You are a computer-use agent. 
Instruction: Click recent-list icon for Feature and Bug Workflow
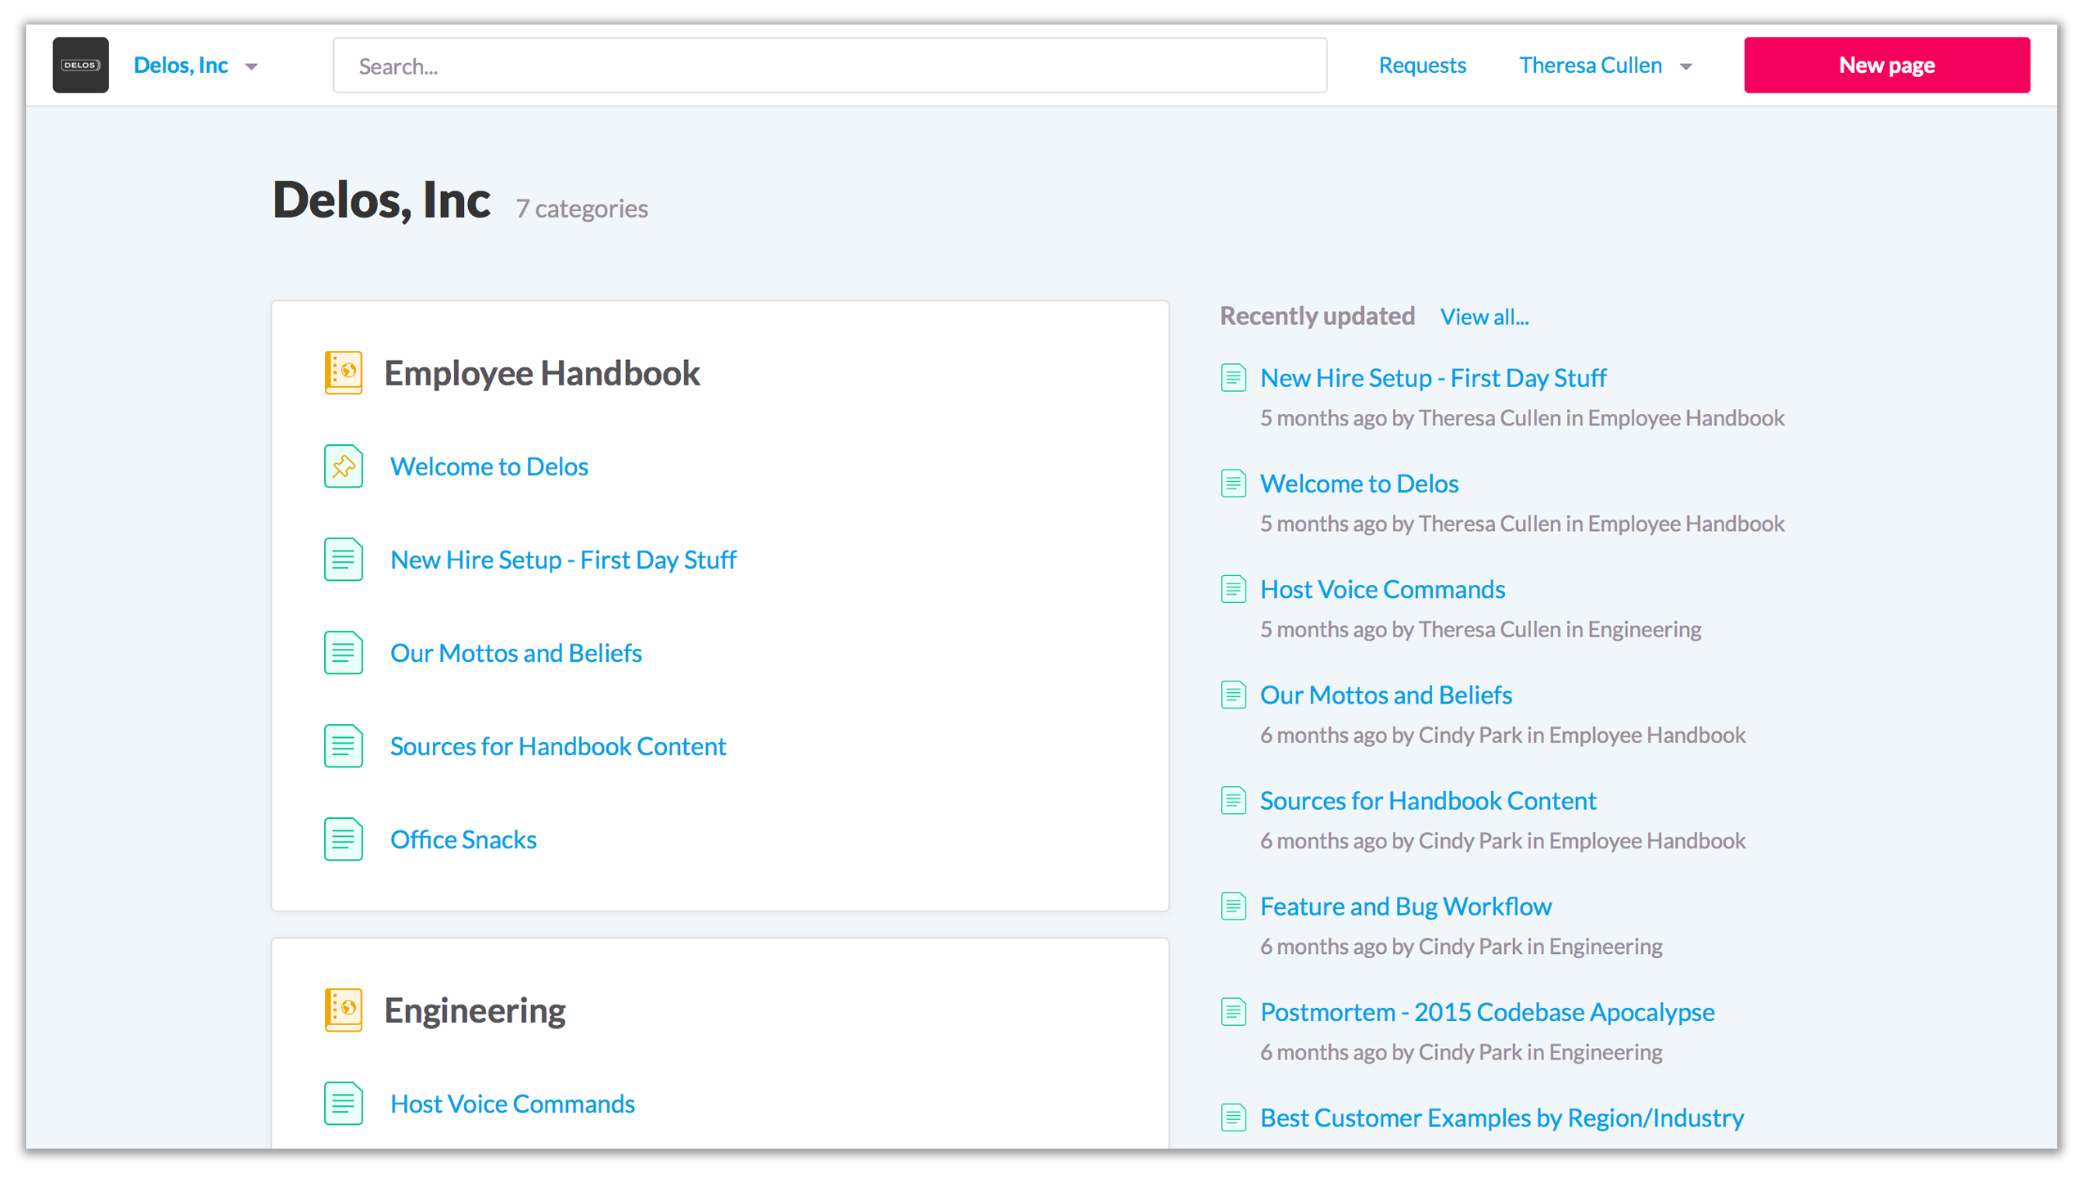(x=1233, y=906)
